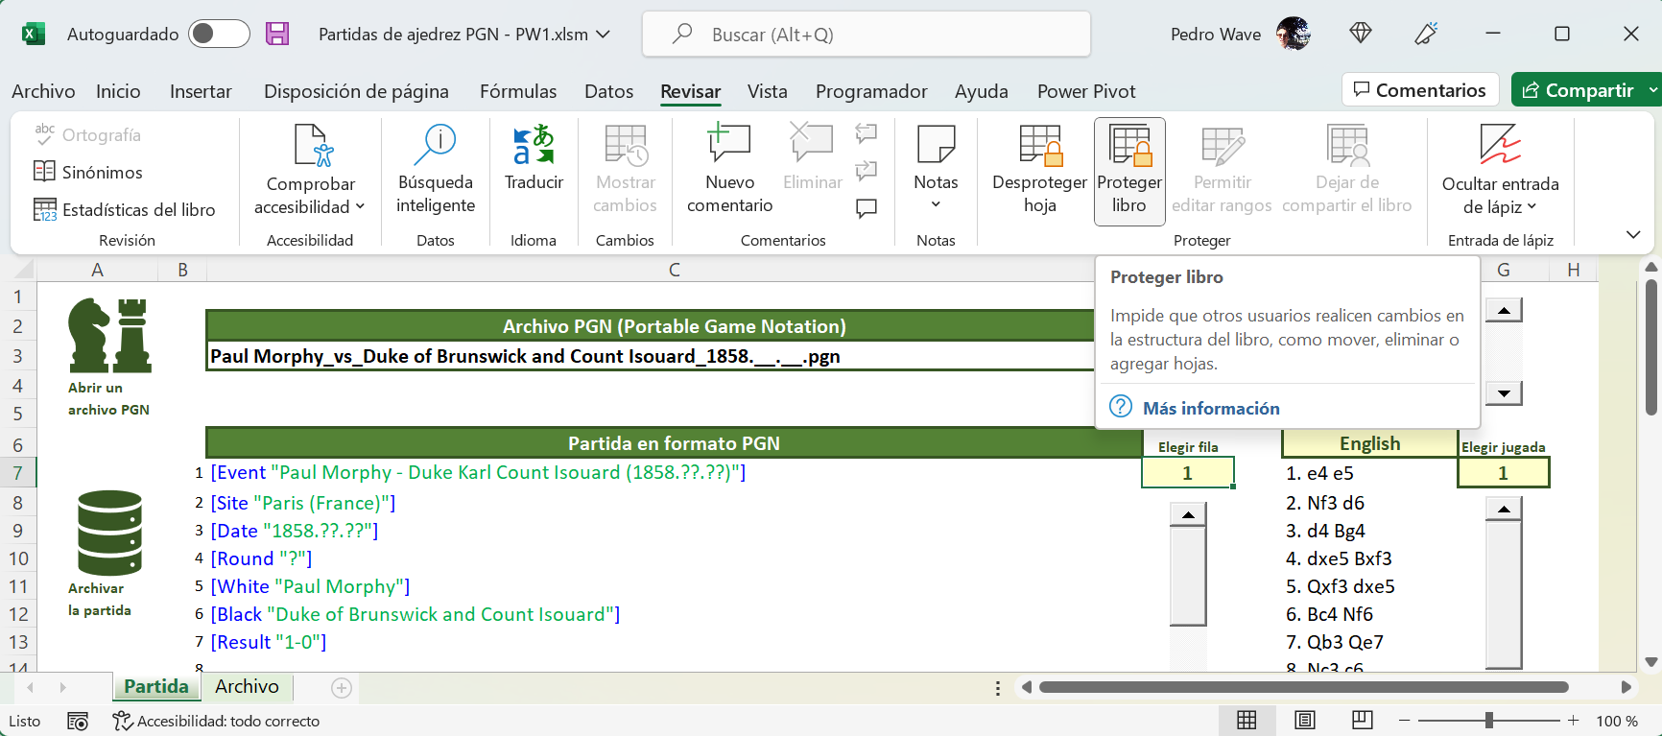
Task: Click Elegir fila value cell
Action: tap(1187, 472)
